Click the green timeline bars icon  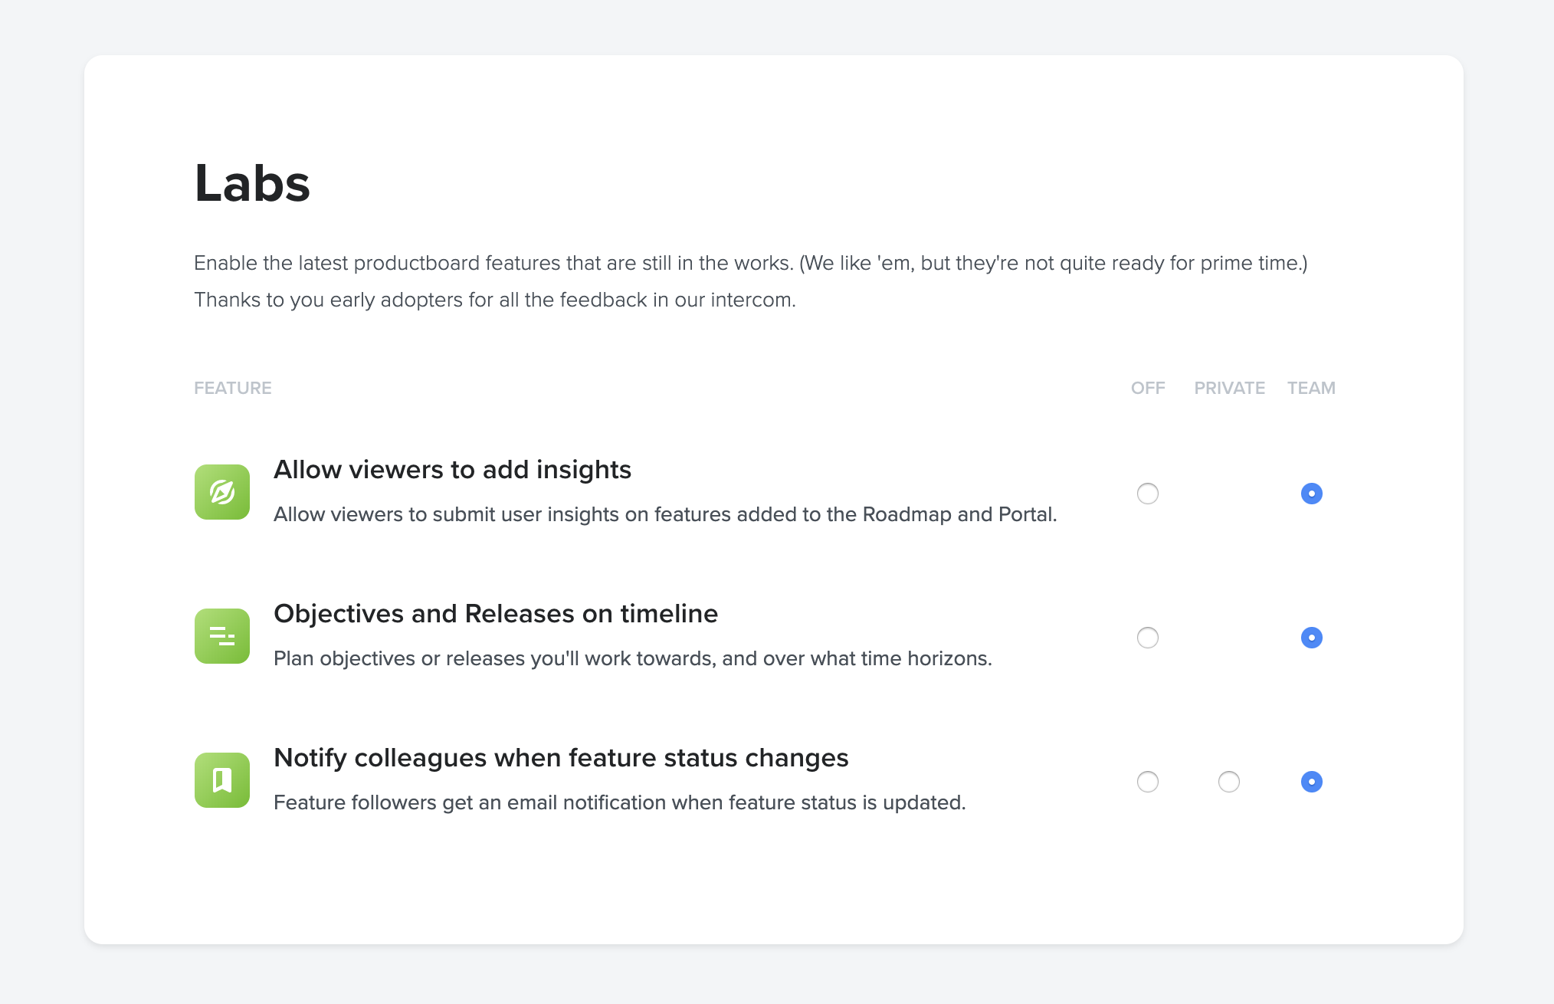[222, 636]
